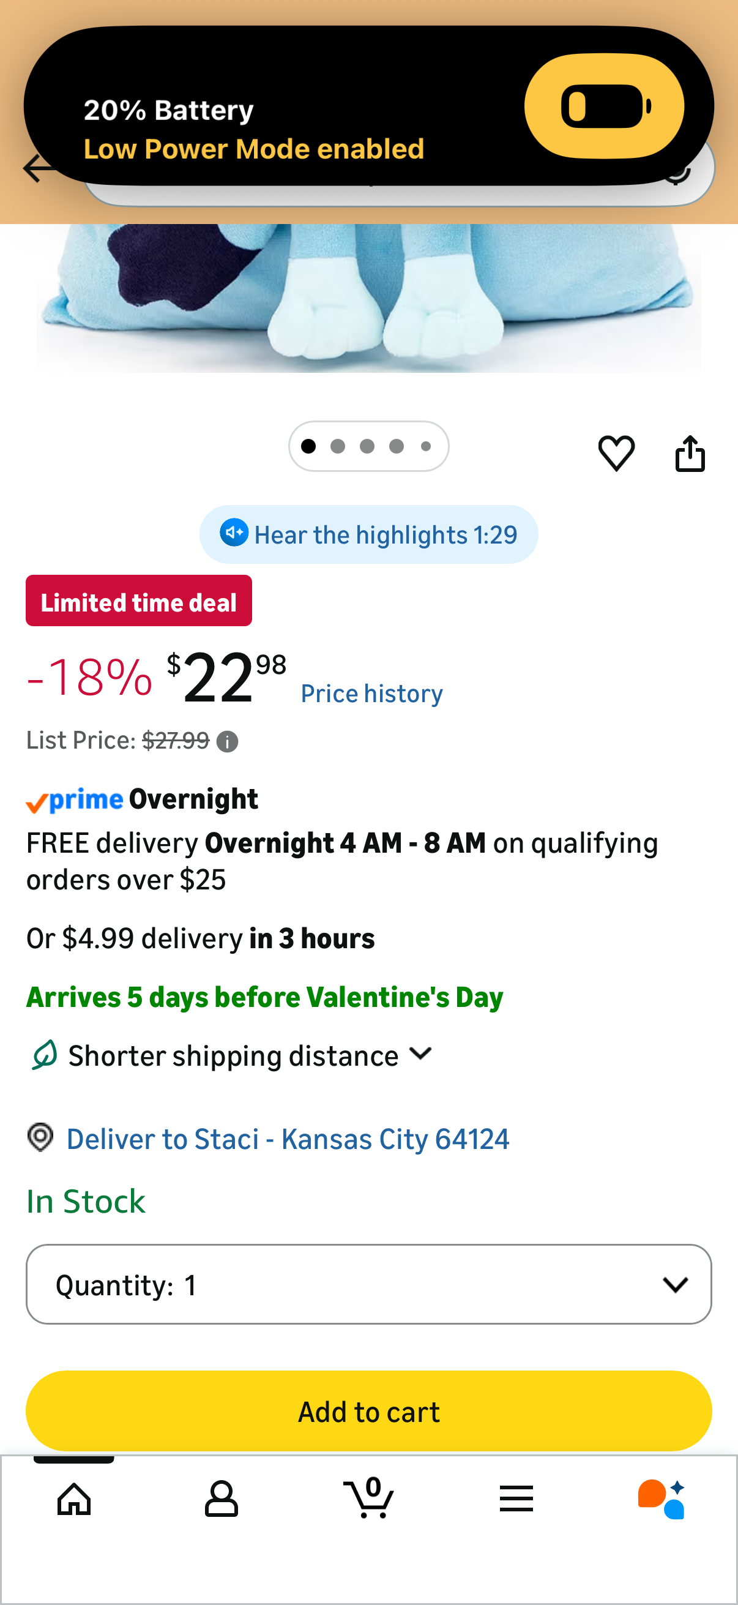
Task: Change delivery address Staci - Kansas City
Action: point(288,1139)
